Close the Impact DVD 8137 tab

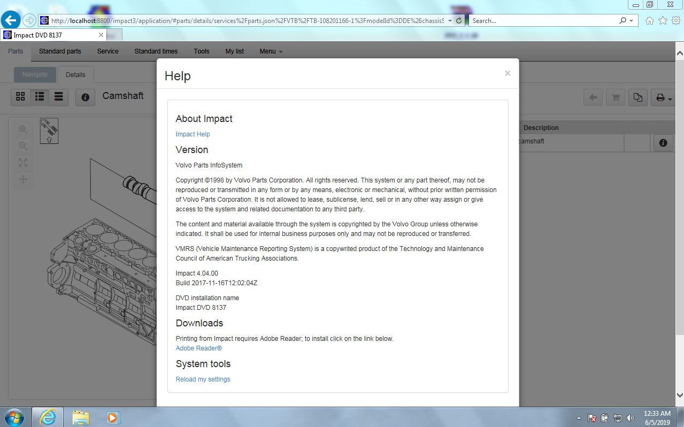(101, 35)
